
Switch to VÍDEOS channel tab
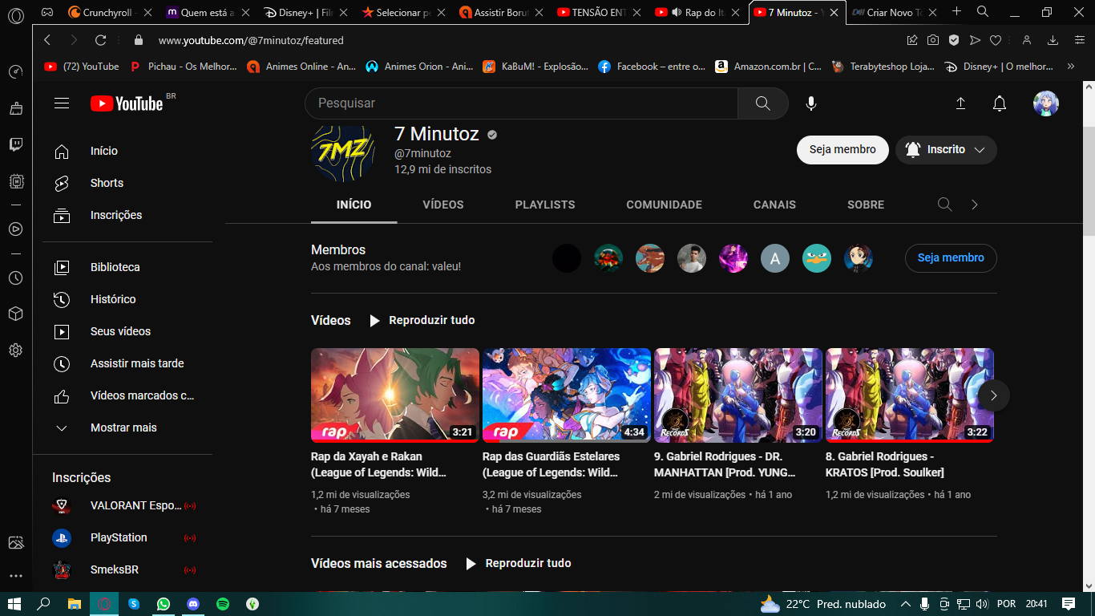[x=443, y=205]
